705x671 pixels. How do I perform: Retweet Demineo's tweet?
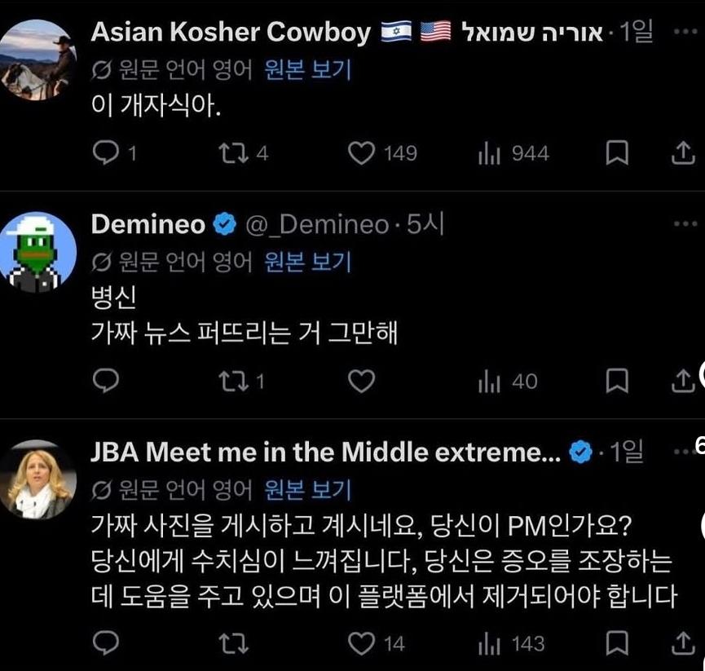(x=234, y=379)
